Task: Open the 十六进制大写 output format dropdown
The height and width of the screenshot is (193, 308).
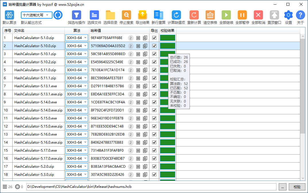Action: [x=36, y=15]
